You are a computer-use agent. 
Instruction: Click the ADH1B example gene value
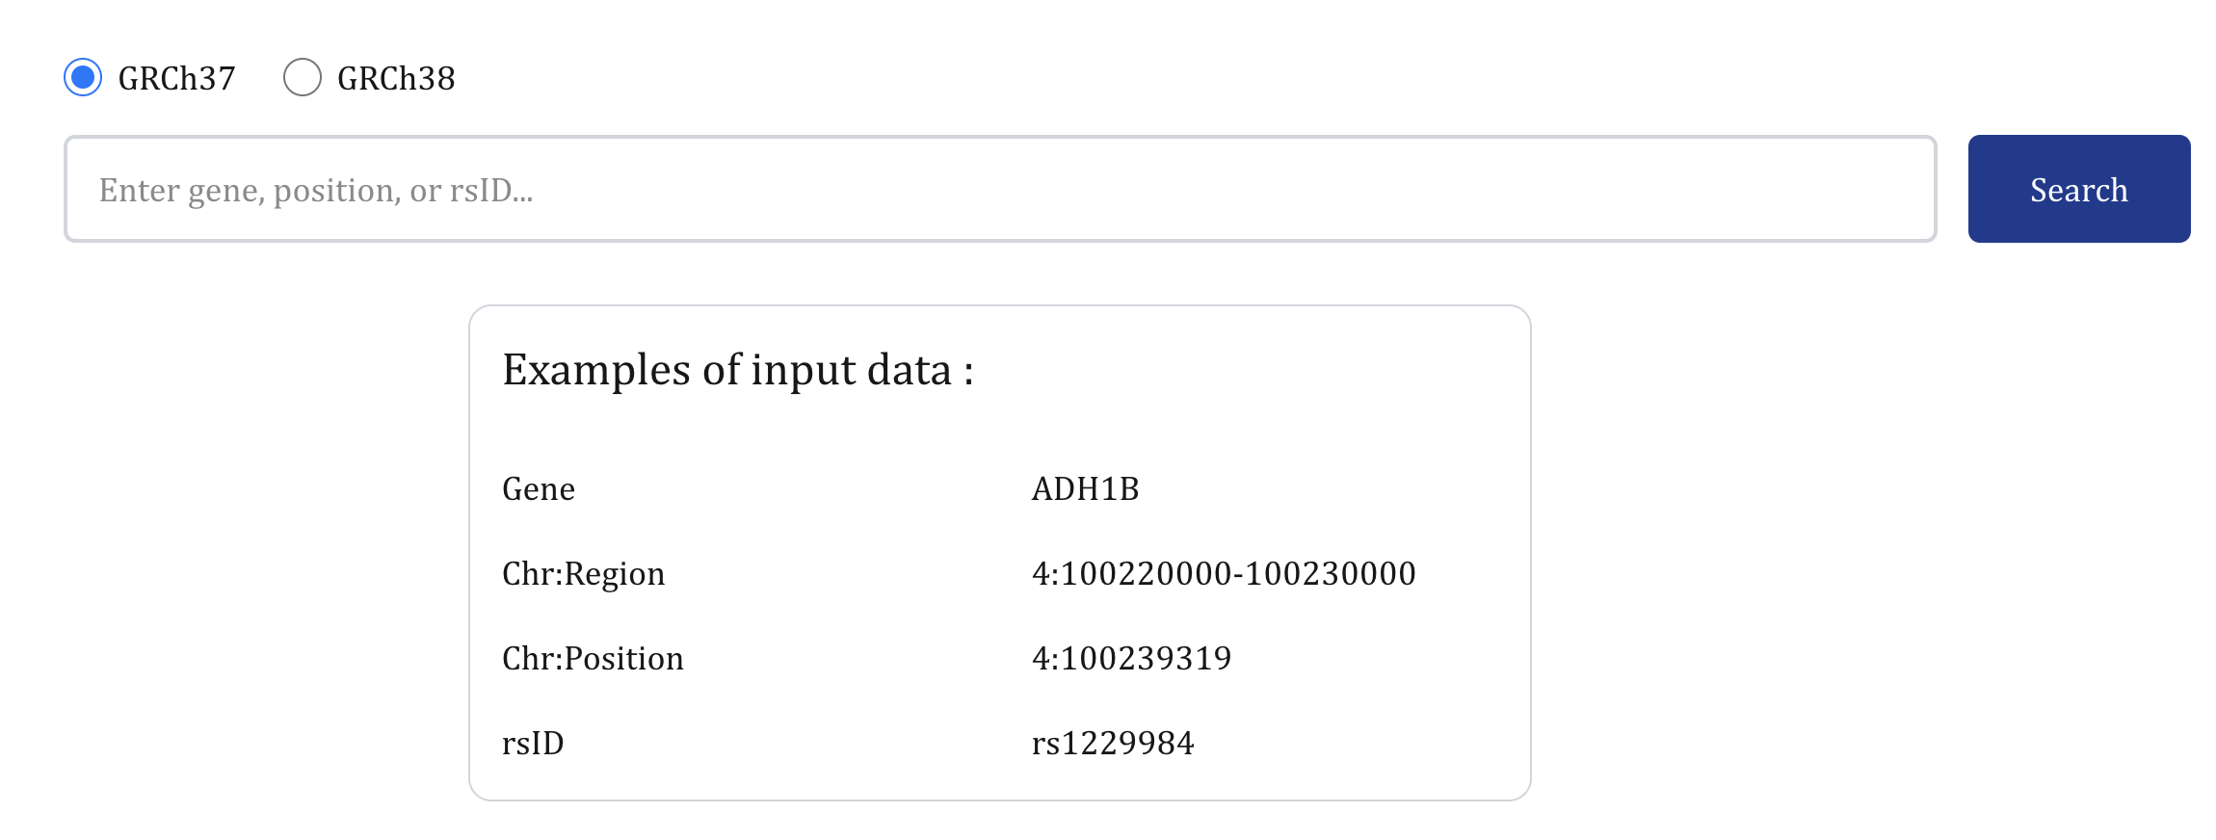[1085, 489]
